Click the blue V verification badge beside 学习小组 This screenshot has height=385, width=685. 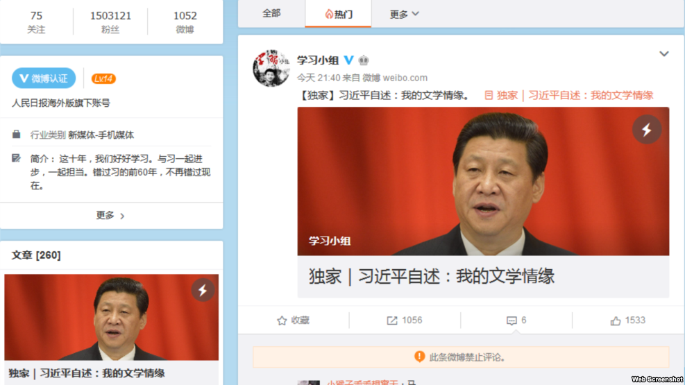click(x=348, y=60)
